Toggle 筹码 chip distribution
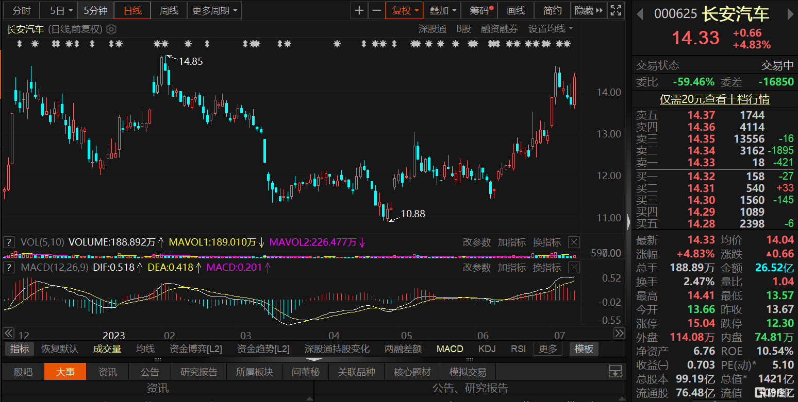798x402 pixels. (x=479, y=10)
